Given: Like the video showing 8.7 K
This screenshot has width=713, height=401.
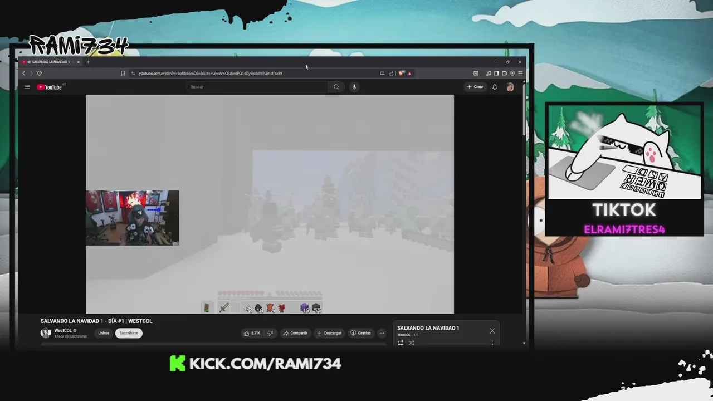Looking at the screenshot, I should point(252,333).
